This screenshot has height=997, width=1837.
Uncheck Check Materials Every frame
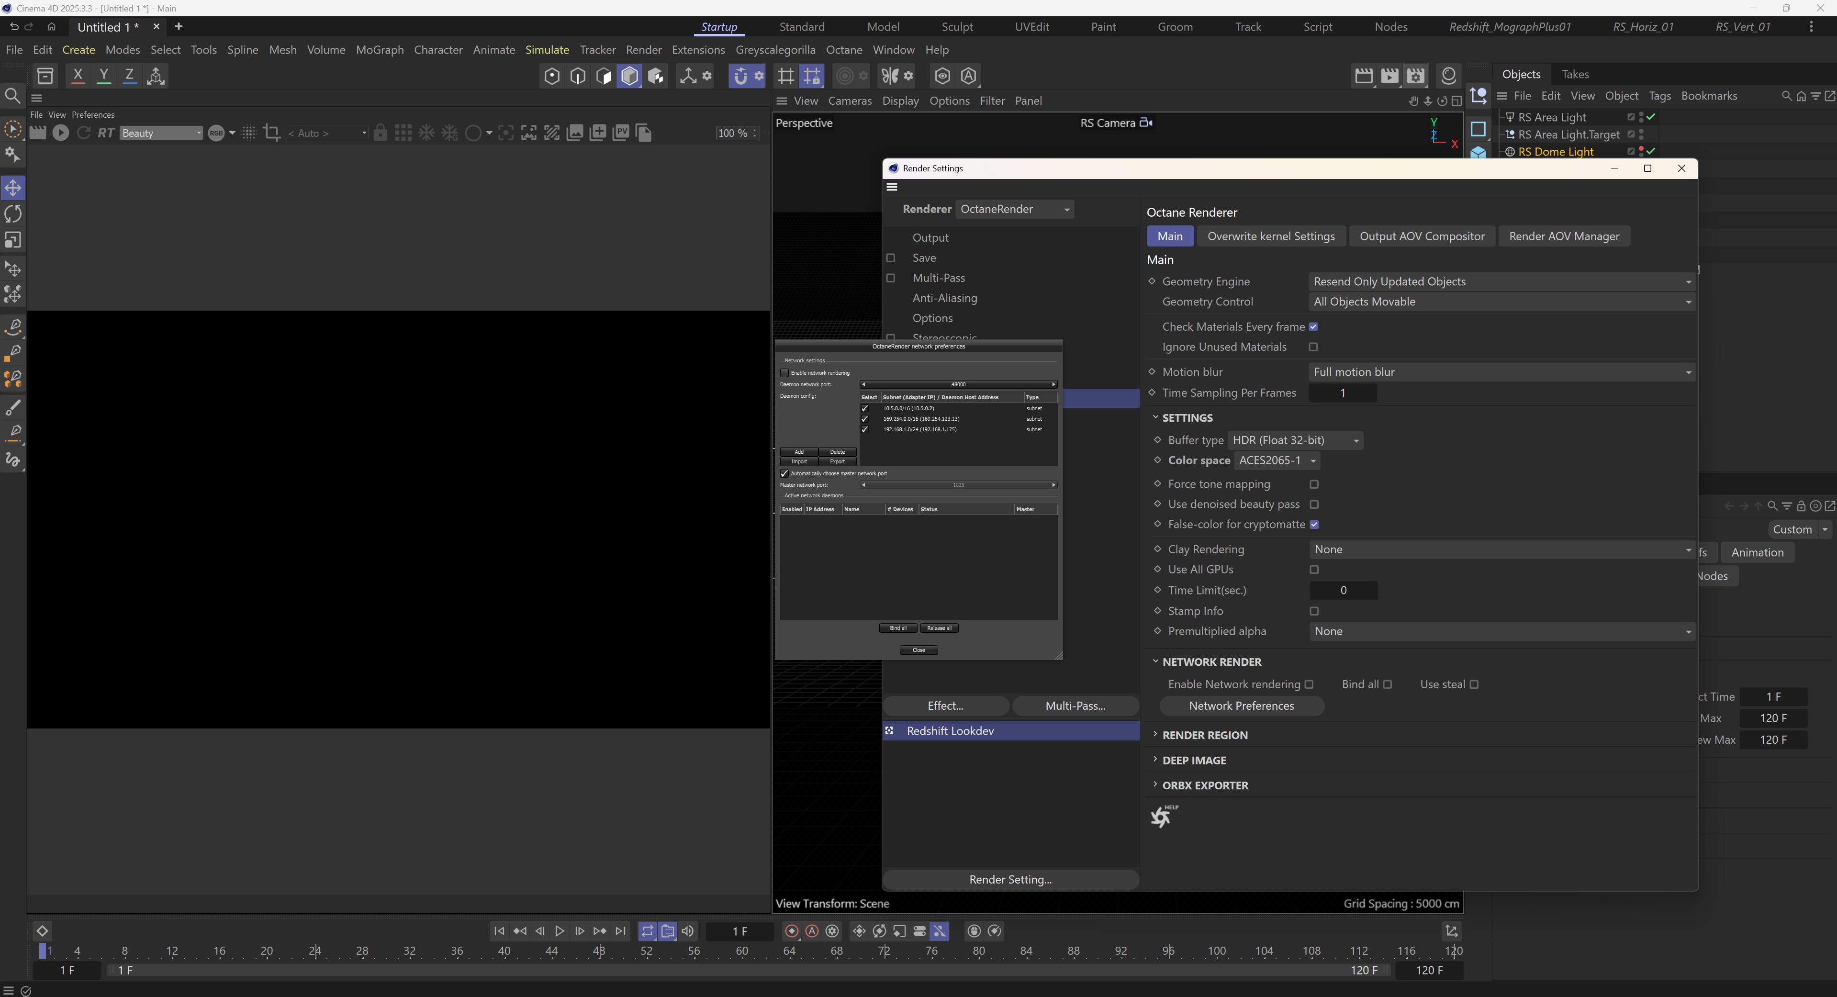pos(1313,326)
